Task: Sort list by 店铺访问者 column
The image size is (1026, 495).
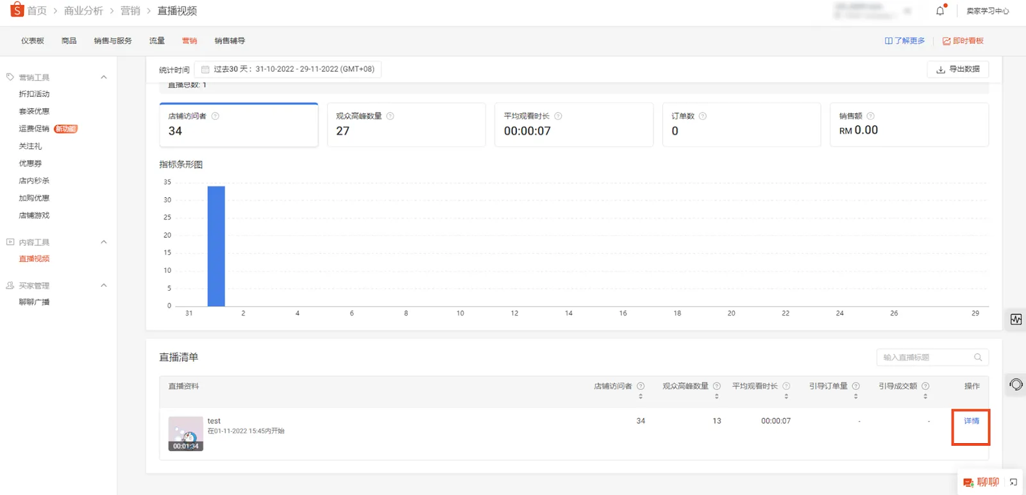Action: pyautogui.click(x=641, y=396)
